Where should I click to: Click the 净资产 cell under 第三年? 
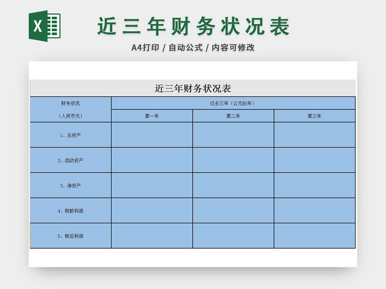[315, 185]
